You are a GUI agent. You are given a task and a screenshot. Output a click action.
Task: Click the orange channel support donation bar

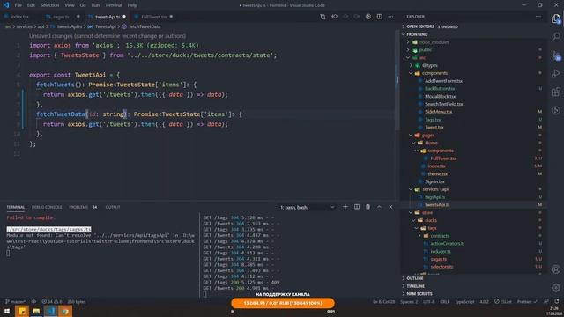(x=283, y=303)
